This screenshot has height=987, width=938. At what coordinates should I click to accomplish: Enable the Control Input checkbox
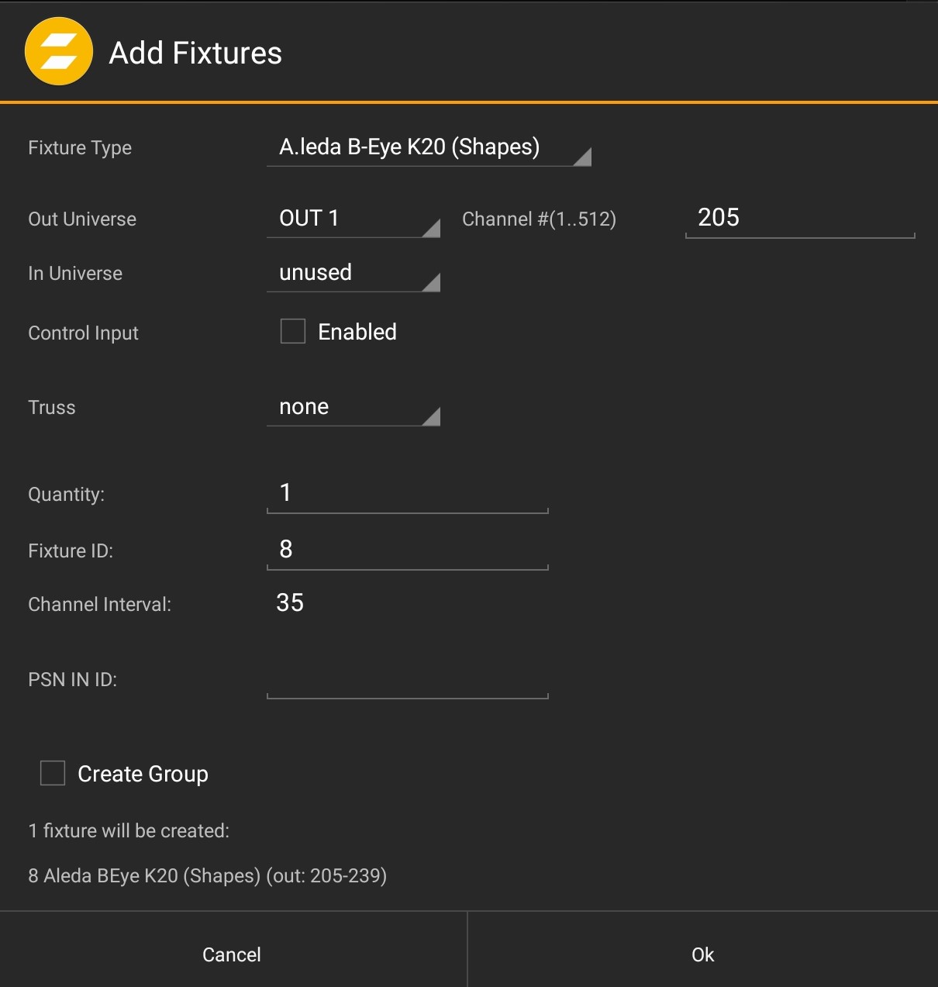click(x=293, y=332)
